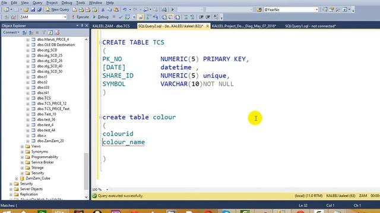Screen dimensions: 380x213
Task: Switch to KALEEL.ZAM - dbo.TCS tab
Action: point(111,26)
